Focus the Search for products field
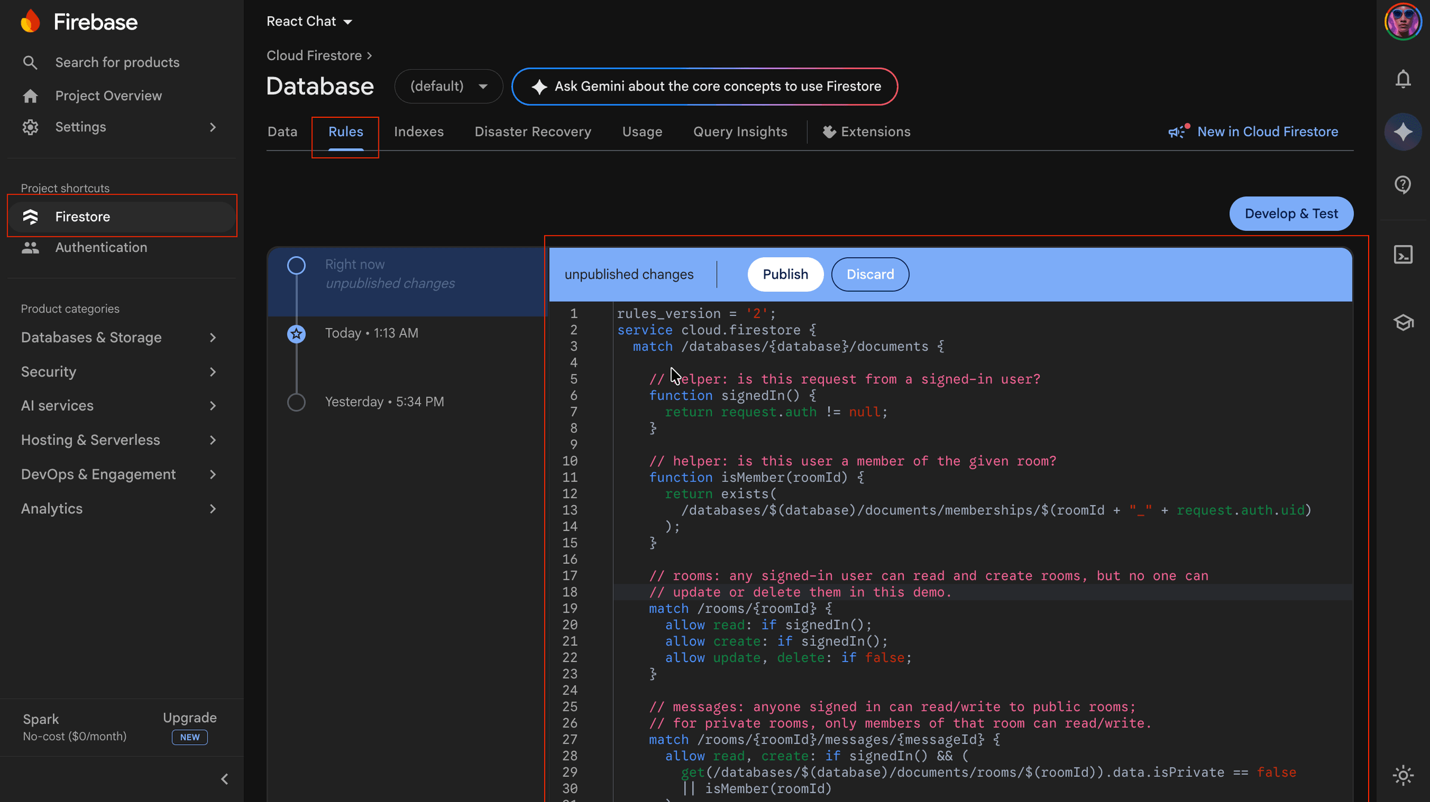The image size is (1430, 802). pos(117,63)
